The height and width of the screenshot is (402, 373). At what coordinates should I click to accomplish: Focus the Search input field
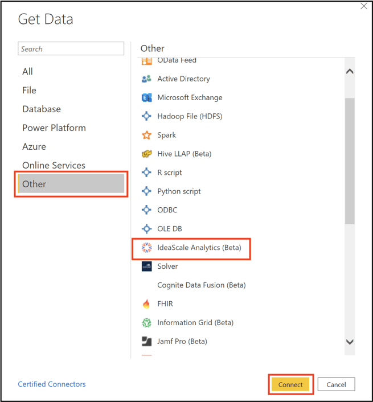pos(71,48)
